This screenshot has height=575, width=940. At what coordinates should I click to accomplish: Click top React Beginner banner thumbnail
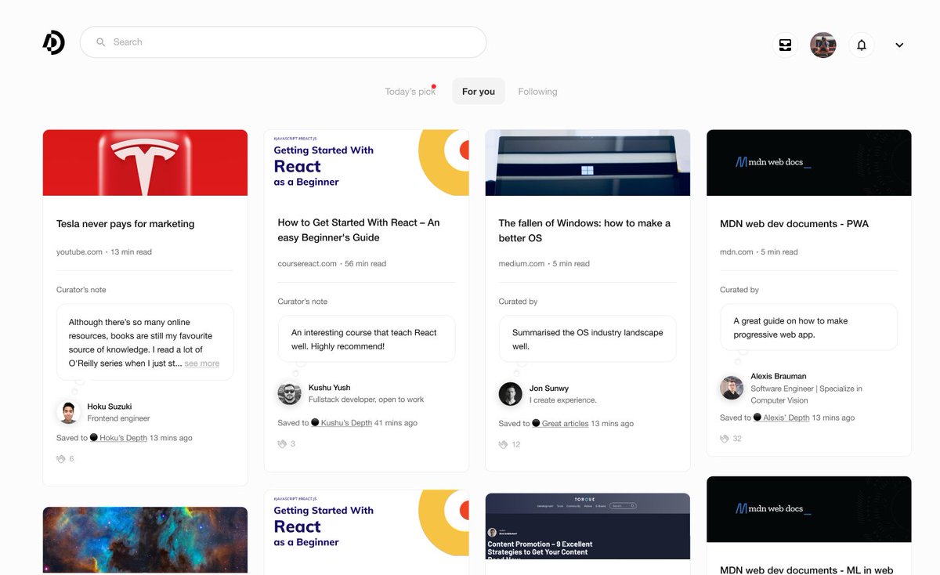367,163
